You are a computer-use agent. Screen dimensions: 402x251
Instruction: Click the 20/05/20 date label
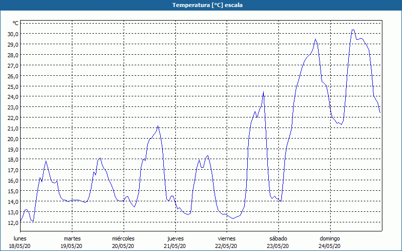(x=123, y=246)
